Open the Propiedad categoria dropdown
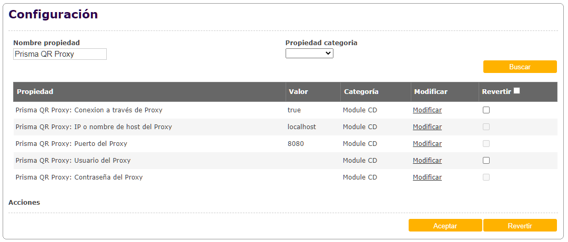 tap(309, 53)
